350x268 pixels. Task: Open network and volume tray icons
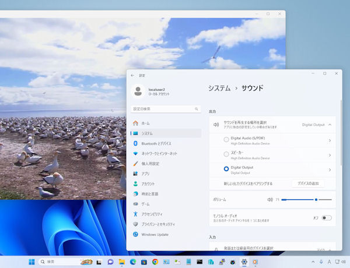[x=341, y=262]
